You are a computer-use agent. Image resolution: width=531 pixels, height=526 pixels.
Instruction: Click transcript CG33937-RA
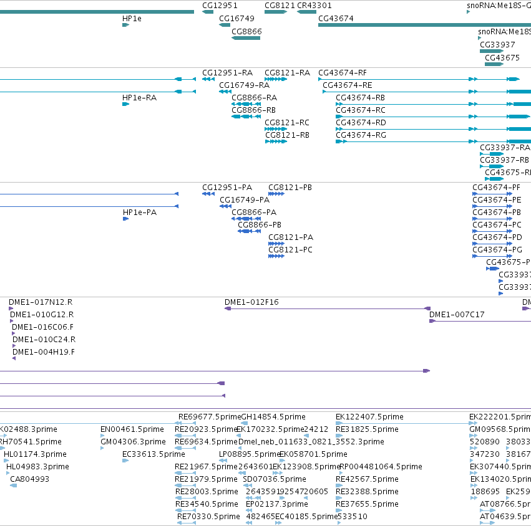492,154
